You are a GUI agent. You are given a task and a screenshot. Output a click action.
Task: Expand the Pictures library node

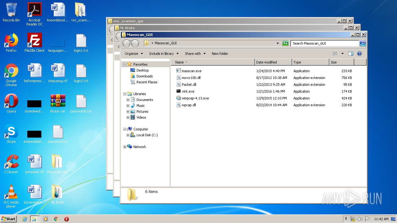128,111
